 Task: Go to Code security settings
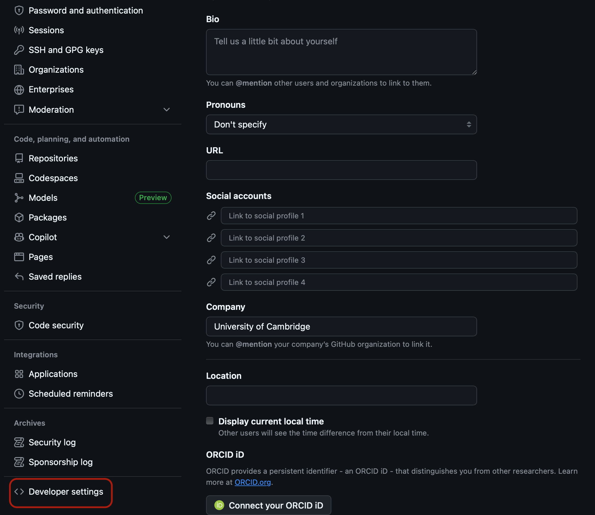coord(56,325)
